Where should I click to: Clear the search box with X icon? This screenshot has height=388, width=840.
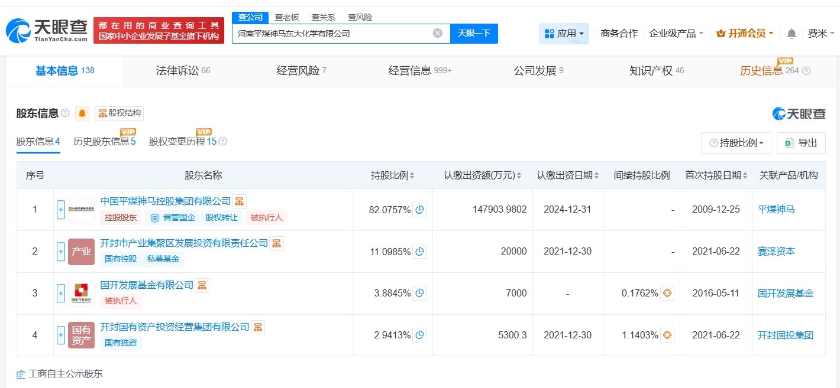[x=438, y=33]
